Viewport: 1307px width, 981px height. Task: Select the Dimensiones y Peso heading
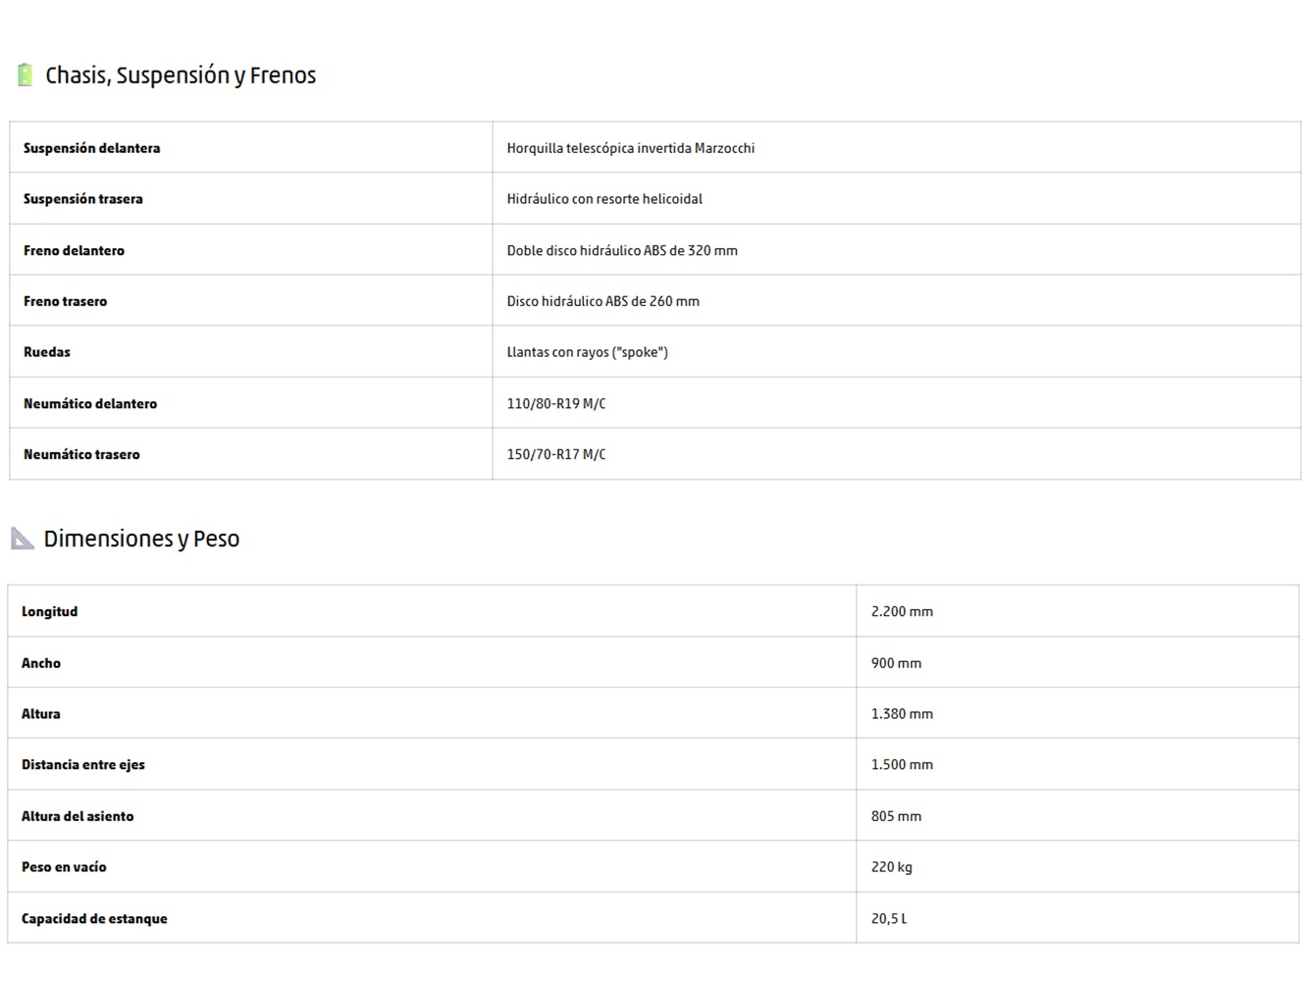point(141,539)
